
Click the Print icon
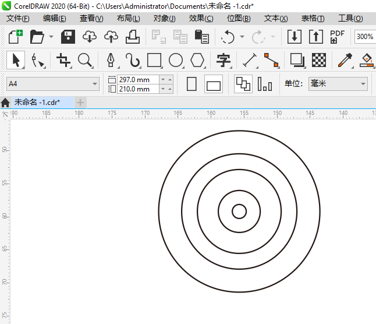tap(133, 37)
